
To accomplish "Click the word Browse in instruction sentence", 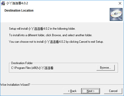I will click(x=56, y=35).
